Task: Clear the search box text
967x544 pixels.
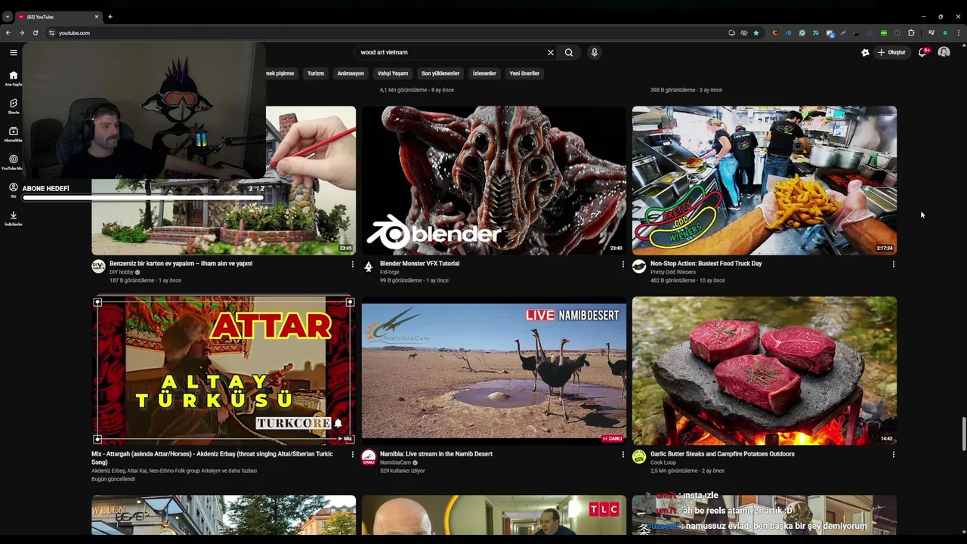Action: click(x=550, y=52)
